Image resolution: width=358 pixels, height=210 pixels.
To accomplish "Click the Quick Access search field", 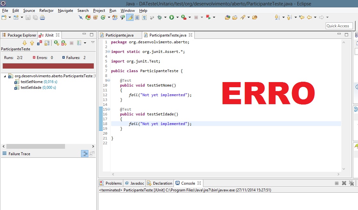I will (x=339, y=26).
